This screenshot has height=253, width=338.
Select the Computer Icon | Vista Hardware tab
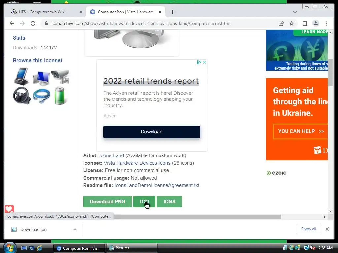(x=126, y=12)
